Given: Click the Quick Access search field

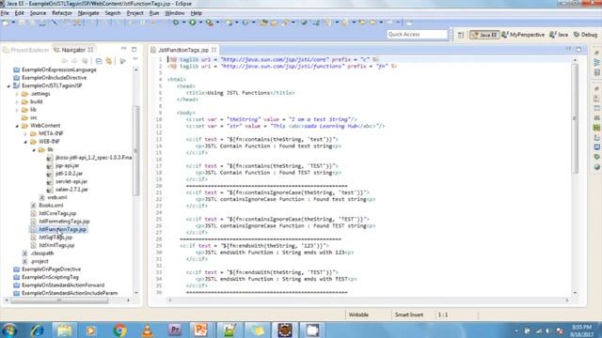Looking at the screenshot, I should (417, 35).
